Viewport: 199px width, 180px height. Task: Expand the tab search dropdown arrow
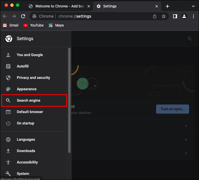point(193,6)
